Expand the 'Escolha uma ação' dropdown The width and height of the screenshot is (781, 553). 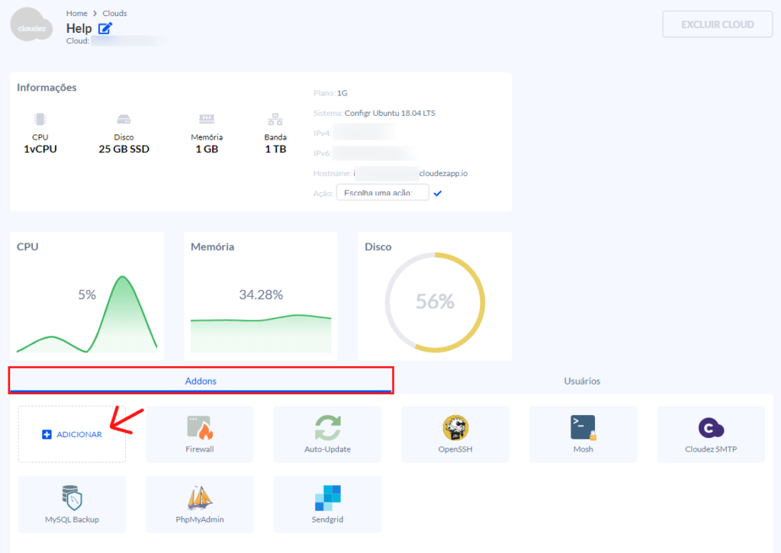[x=382, y=194]
